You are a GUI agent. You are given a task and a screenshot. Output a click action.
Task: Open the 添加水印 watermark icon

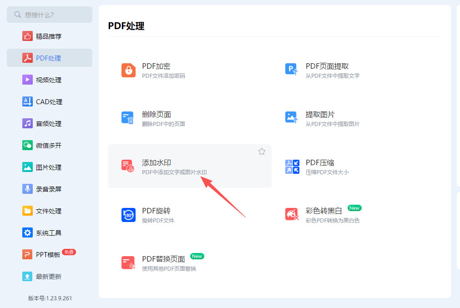(128, 166)
